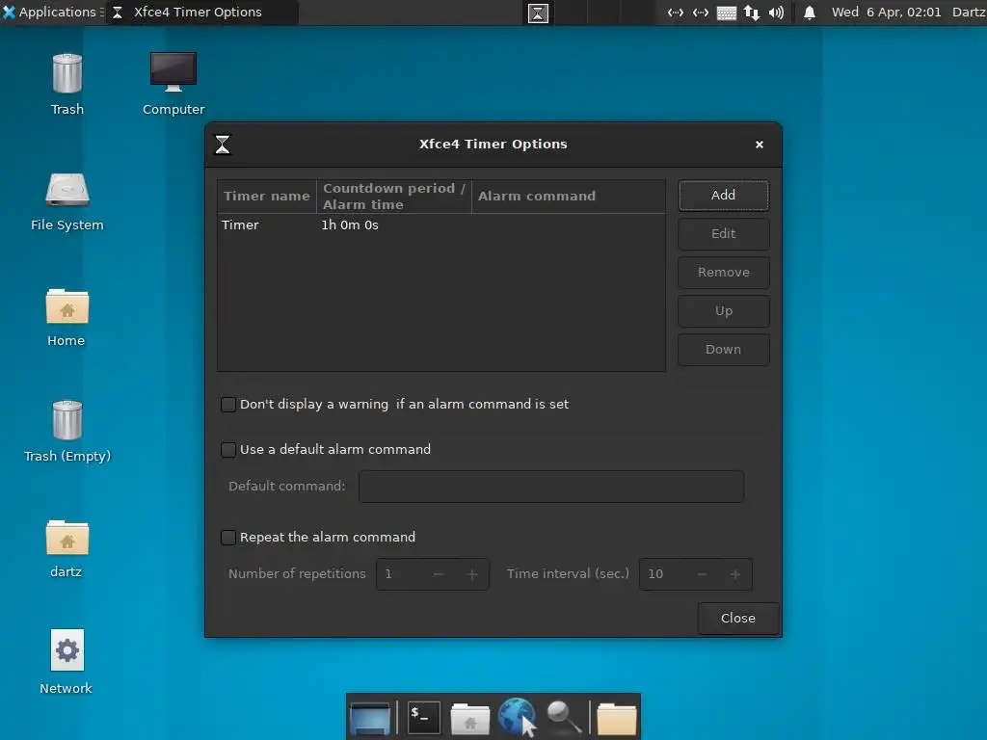Screen dimensions: 987x740
Task: Launch the Terminal from the dock
Action: coord(424,717)
